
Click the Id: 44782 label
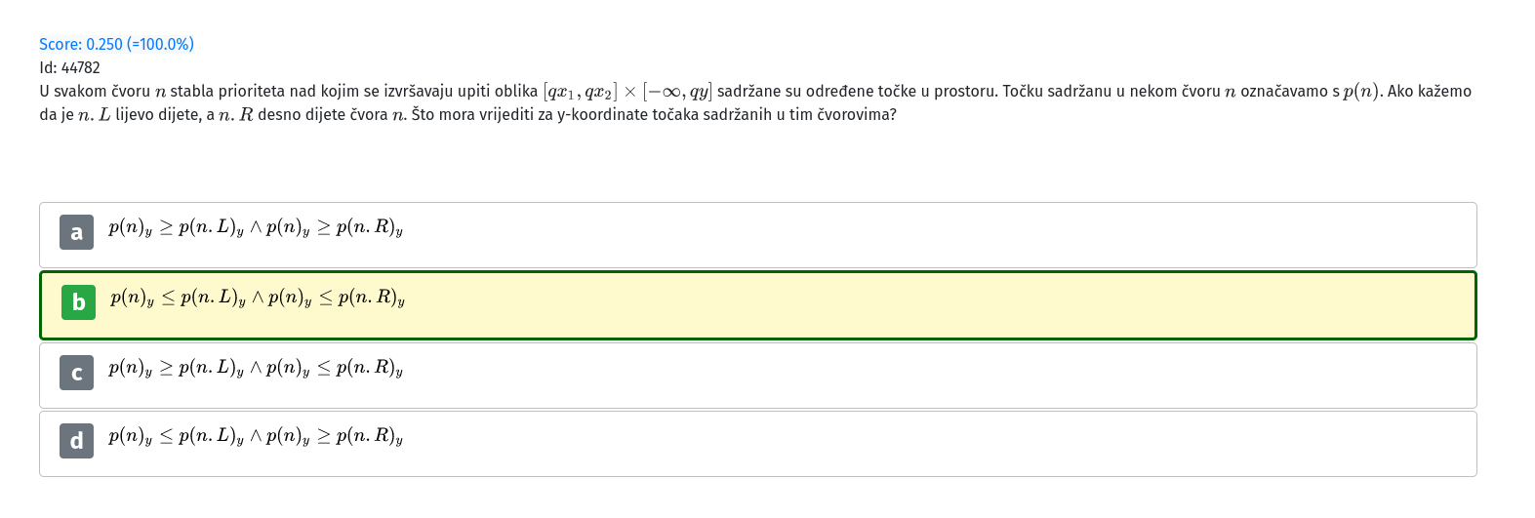pyautogui.click(x=69, y=67)
